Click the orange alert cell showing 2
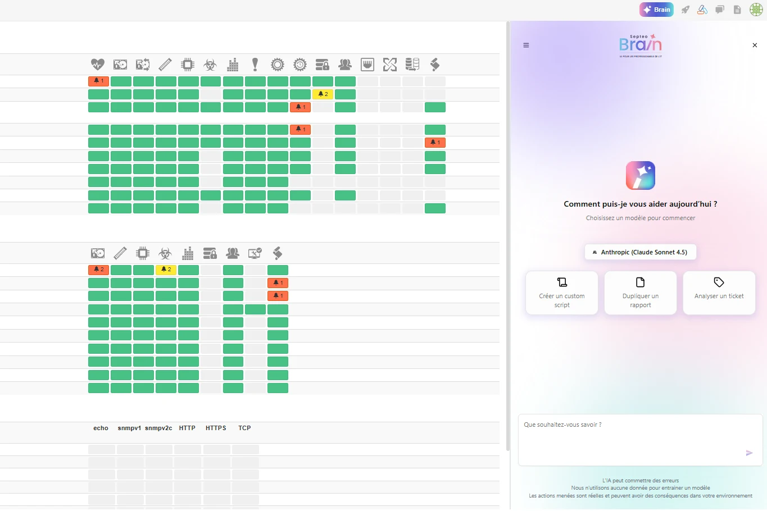Viewport: 767px width, 511px height. coord(98,270)
